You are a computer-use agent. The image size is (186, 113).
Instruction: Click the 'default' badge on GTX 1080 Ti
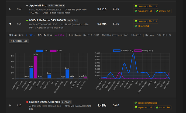pos(73,20)
